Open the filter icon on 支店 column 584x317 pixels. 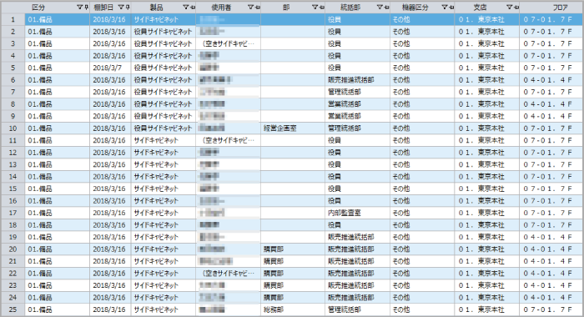coord(509,7)
